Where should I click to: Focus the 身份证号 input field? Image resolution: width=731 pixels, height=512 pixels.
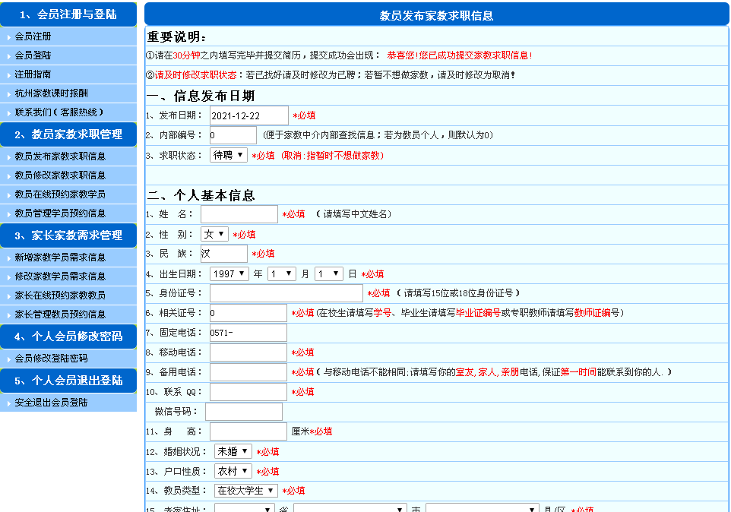click(x=286, y=293)
